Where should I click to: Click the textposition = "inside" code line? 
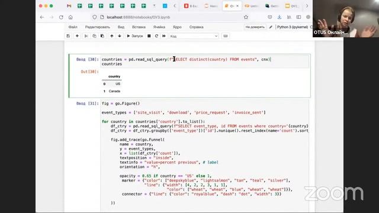(146, 158)
